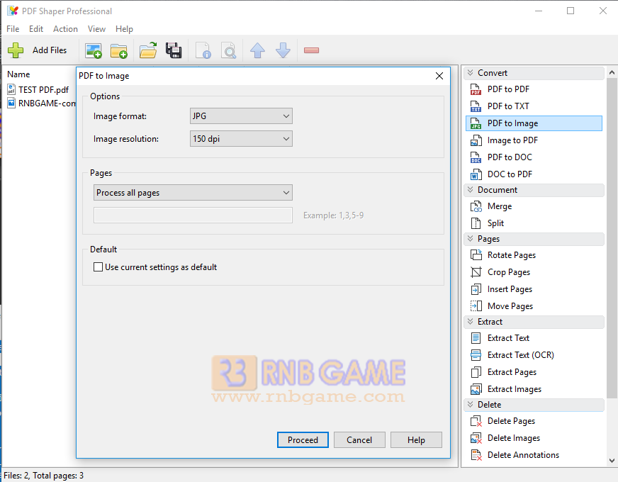
Task: Click the sidebar scrollbar up arrow
Action: 612,72
